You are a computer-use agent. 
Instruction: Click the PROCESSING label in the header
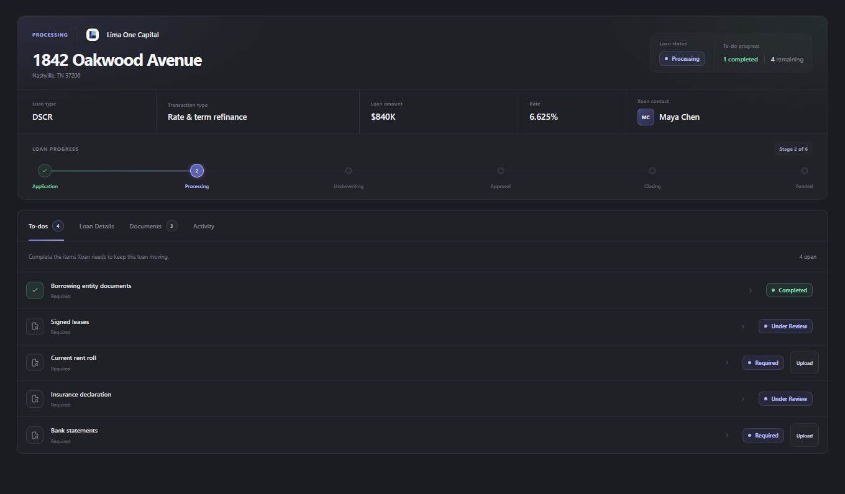click(50, 35)
